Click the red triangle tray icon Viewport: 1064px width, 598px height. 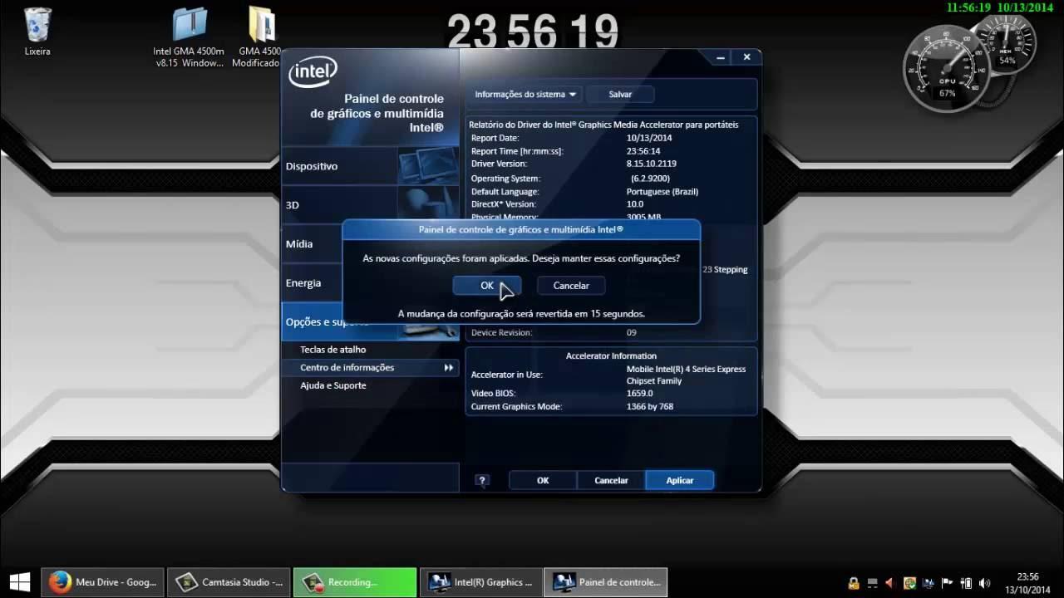(x=890, y=583)
